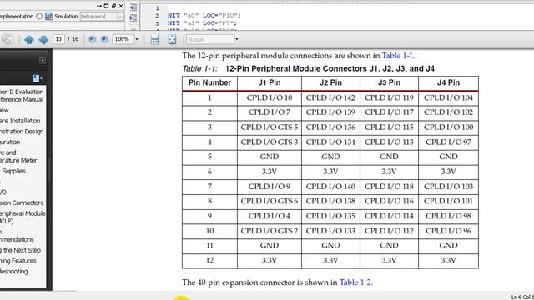Follow the Table 1-1 link
The image size is (534, 300).
click(x=397, y=56)
